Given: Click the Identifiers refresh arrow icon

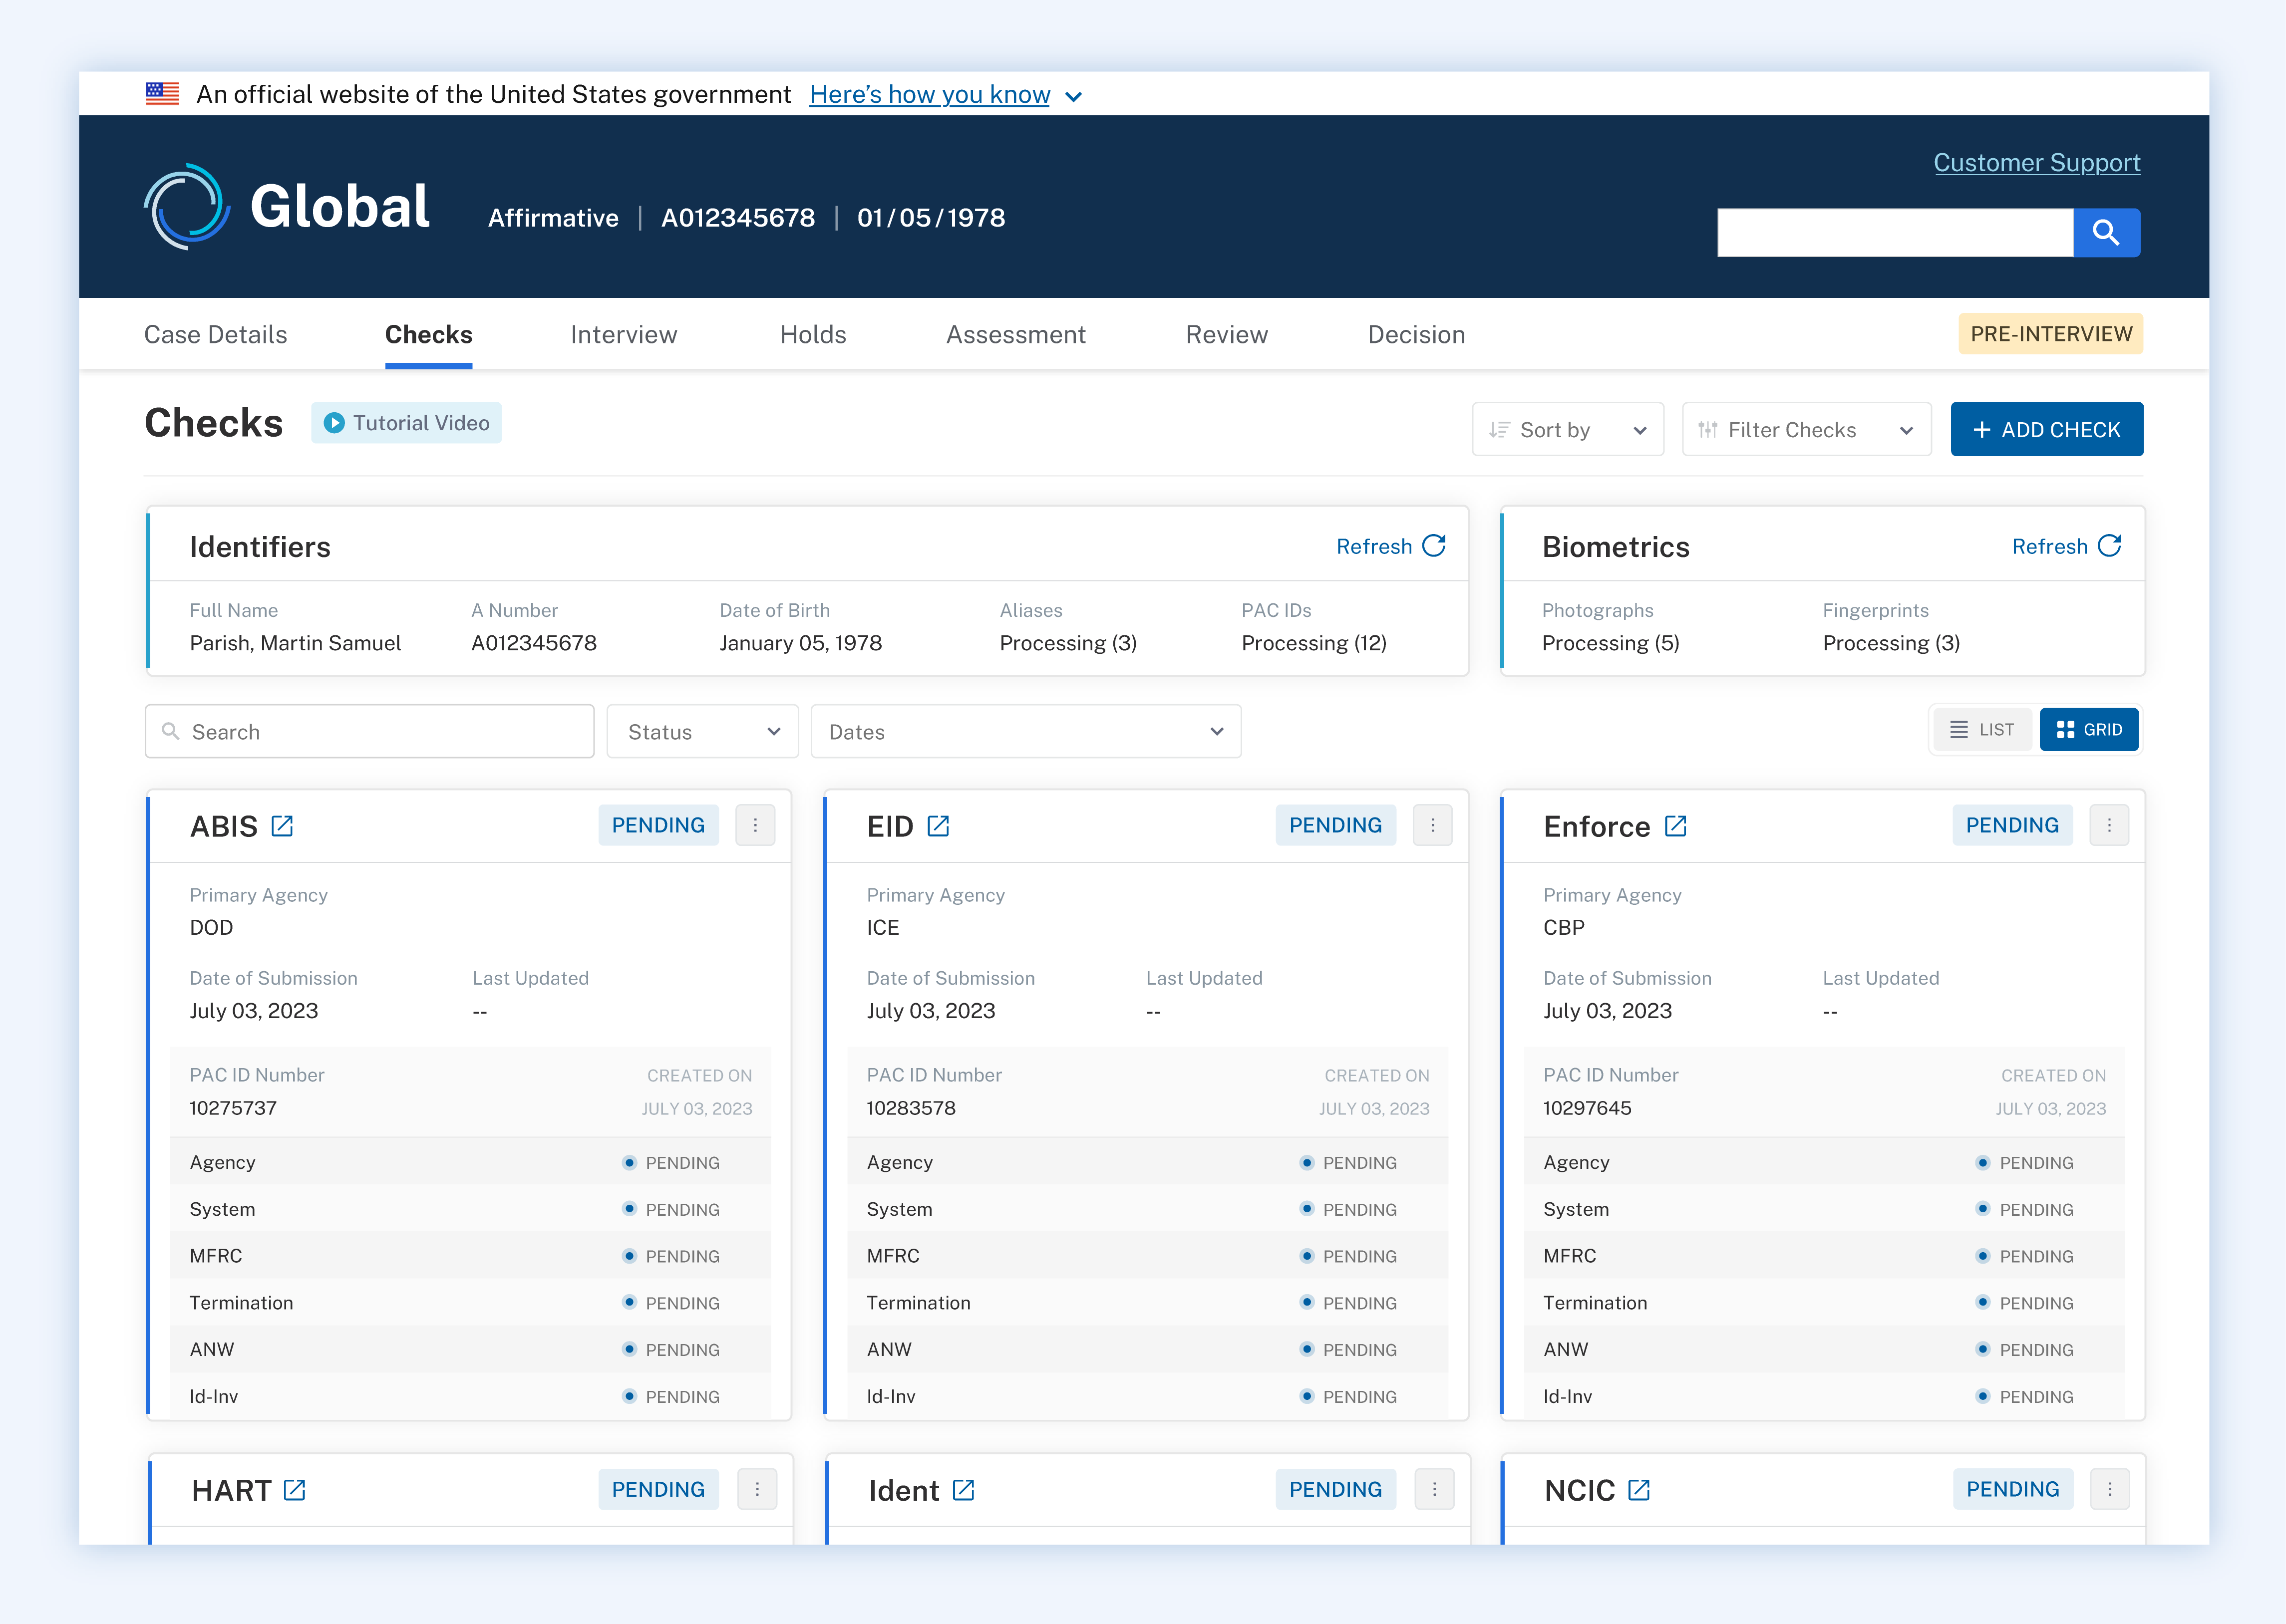Looking at the screenshot, I should click(x=1434, y=546).
